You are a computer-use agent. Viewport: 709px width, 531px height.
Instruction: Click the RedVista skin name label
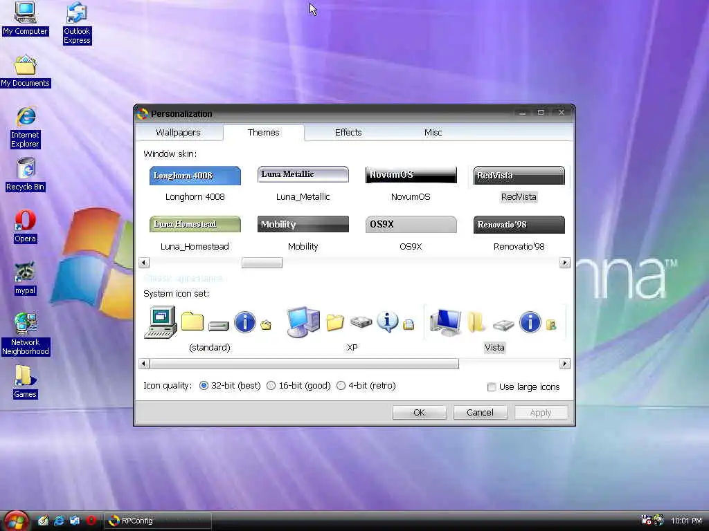coord(519,197)
